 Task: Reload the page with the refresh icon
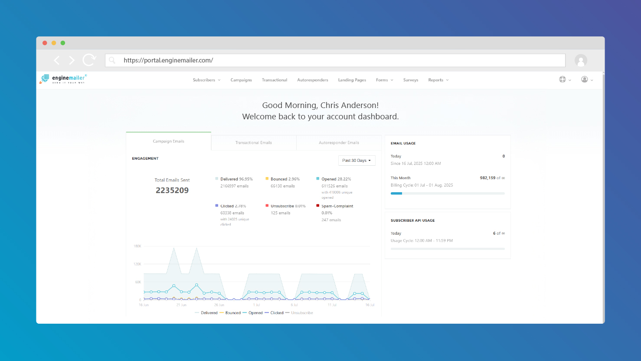[x=89, y=60]
